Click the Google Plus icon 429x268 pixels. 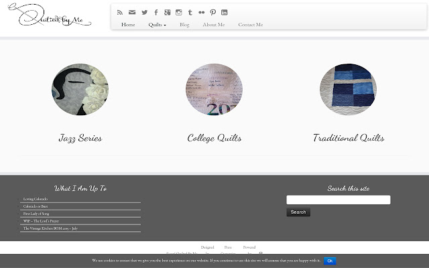pyautogui.click(x=167, y=12)
